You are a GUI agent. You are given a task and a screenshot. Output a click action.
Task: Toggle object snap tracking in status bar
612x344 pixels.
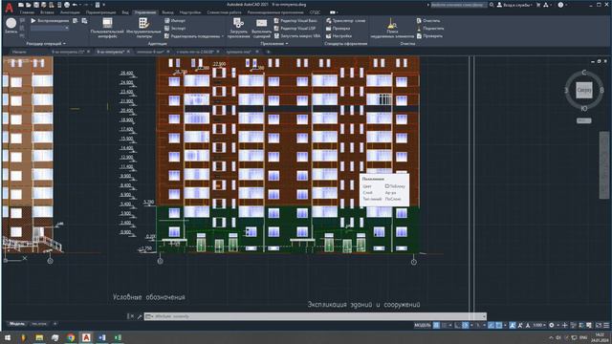pos(491,325)
